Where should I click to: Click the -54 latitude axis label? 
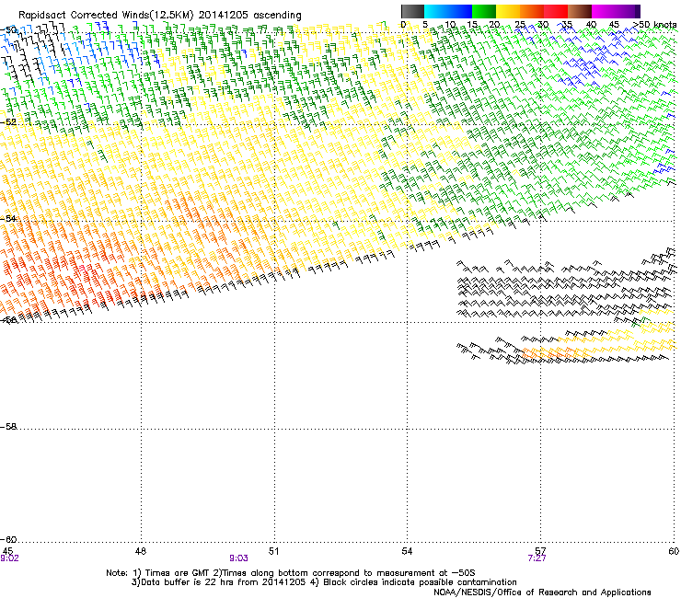pyautogui.click(x=8, y=218)
